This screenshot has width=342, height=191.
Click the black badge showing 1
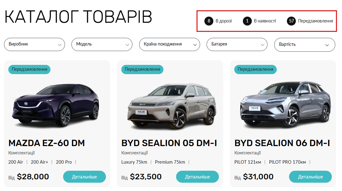[x=247, y=21]
